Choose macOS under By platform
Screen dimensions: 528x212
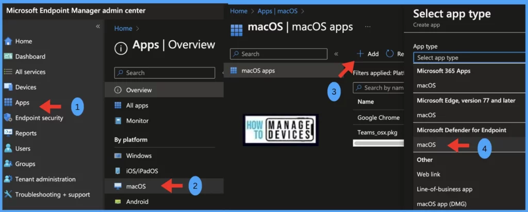[164, 186]
